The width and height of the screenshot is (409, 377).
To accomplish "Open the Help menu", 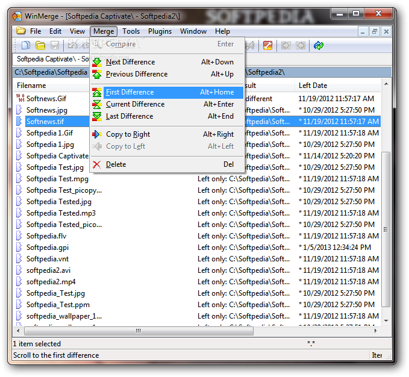I will click(222, 31).
